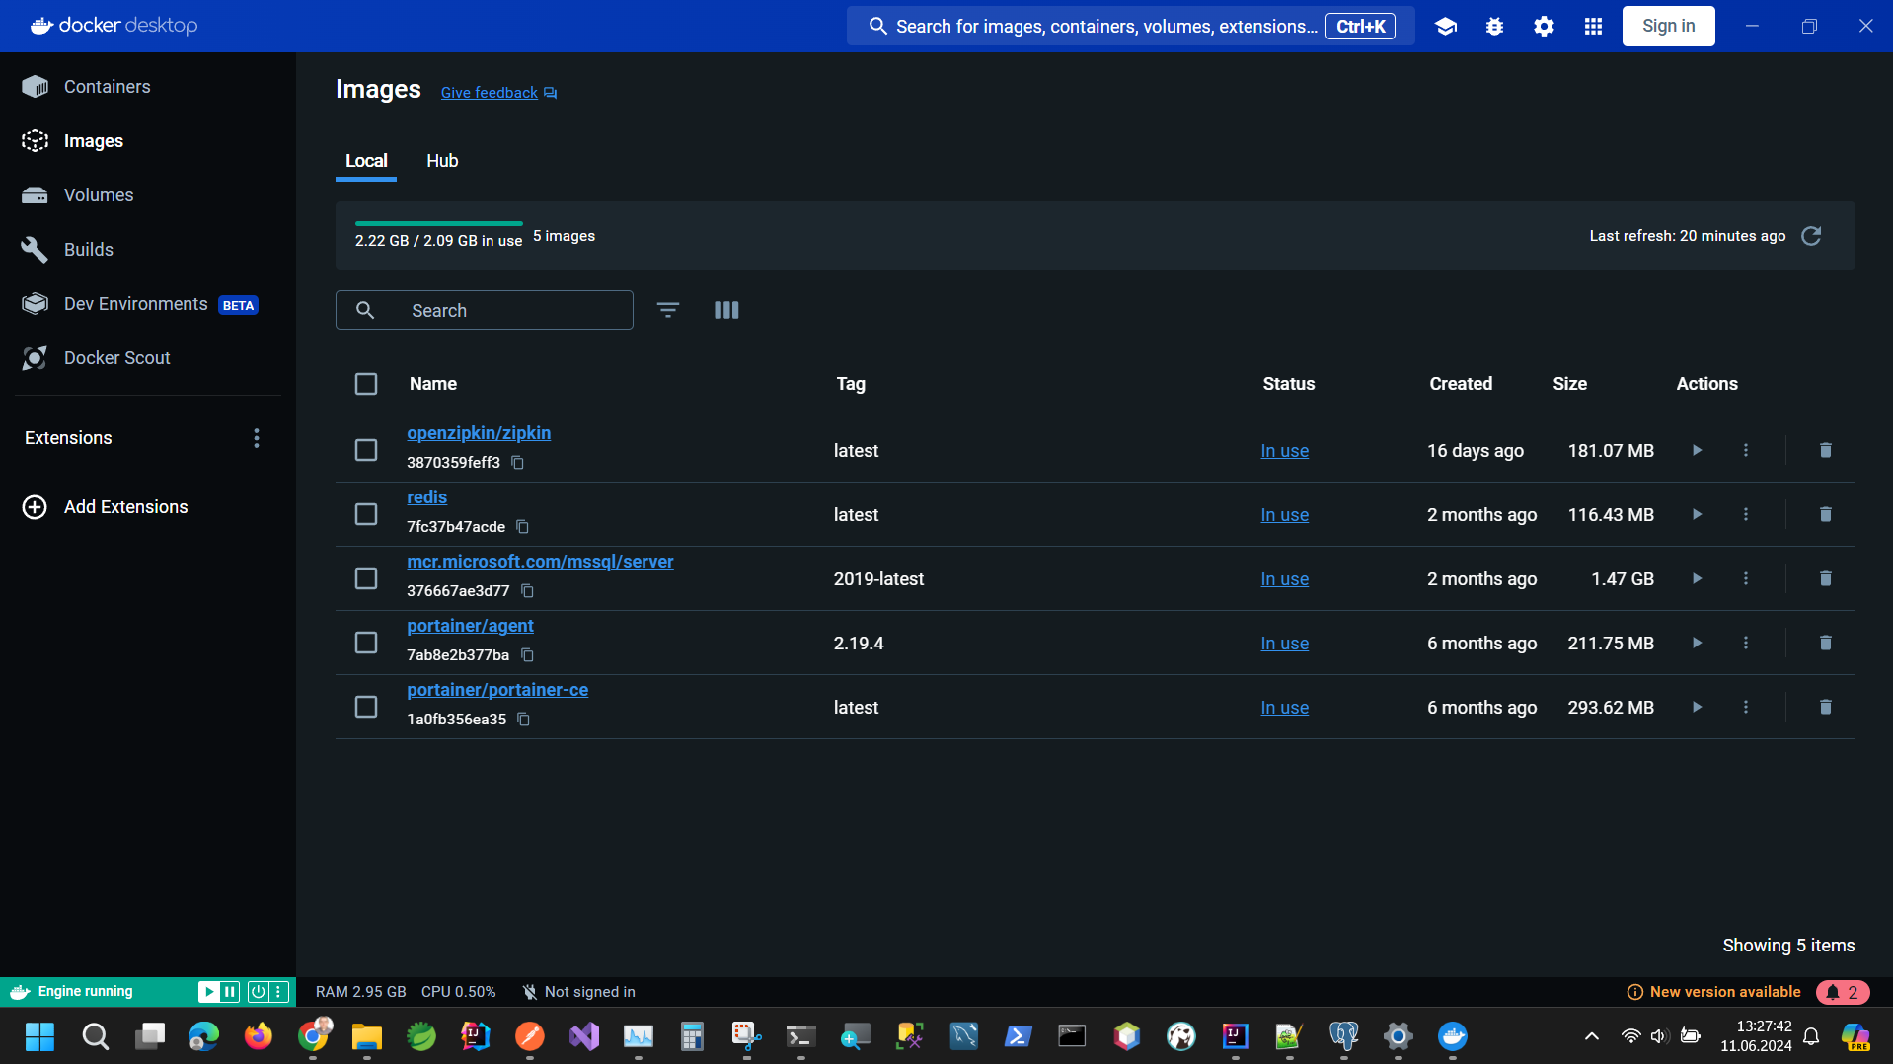This screenshot has height=1064, width=1893.
Task: Delete the openzipkin/zipkin image
Action: [x=1825, y=450]
